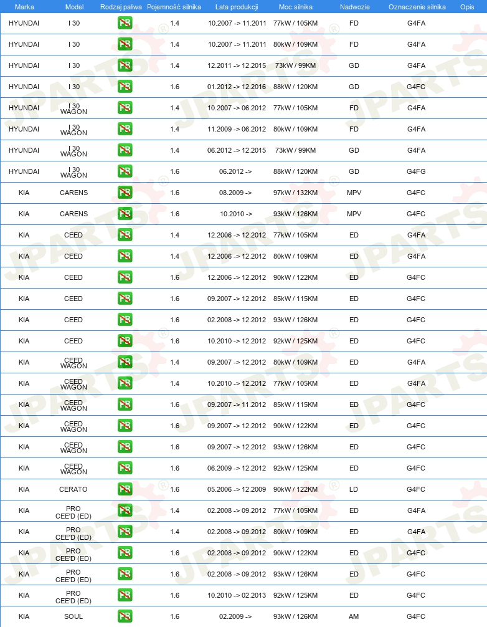Viewport: 487px width, 627px height.
Task: Click petrol icon for Kia Ceed 85kW/115KM 12.2012 row
Action: pyautogui.click(x=125, y=299)
